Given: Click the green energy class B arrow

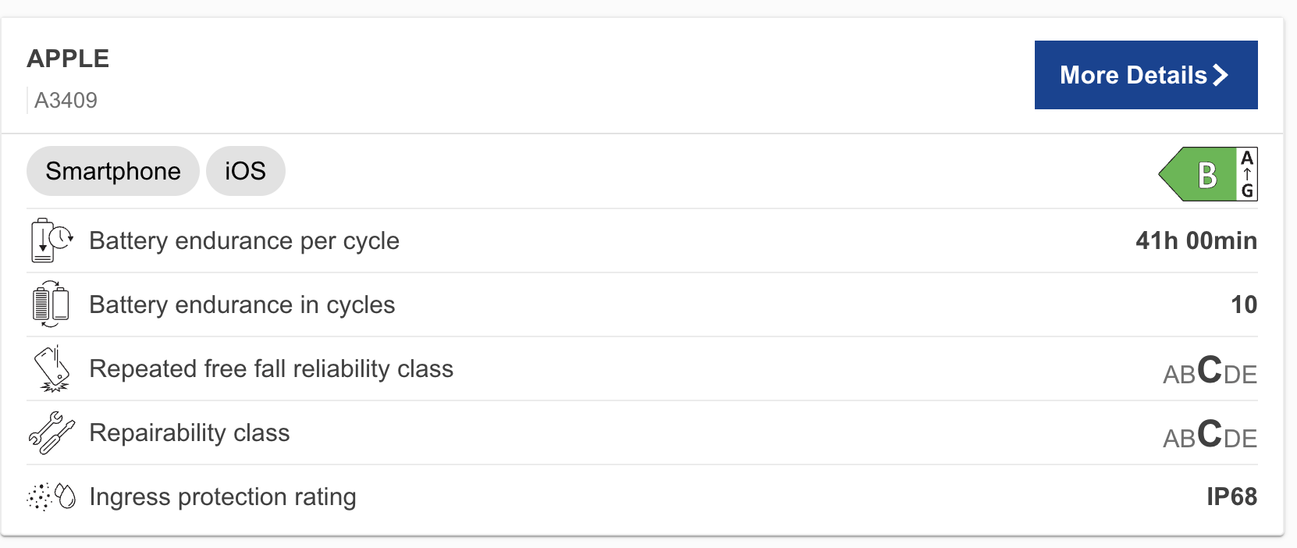Looking at the screenshot, I should (1198, 174).
